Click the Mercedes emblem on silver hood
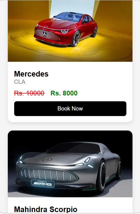This screenshot has width=140, height=214. click(47, 160)
